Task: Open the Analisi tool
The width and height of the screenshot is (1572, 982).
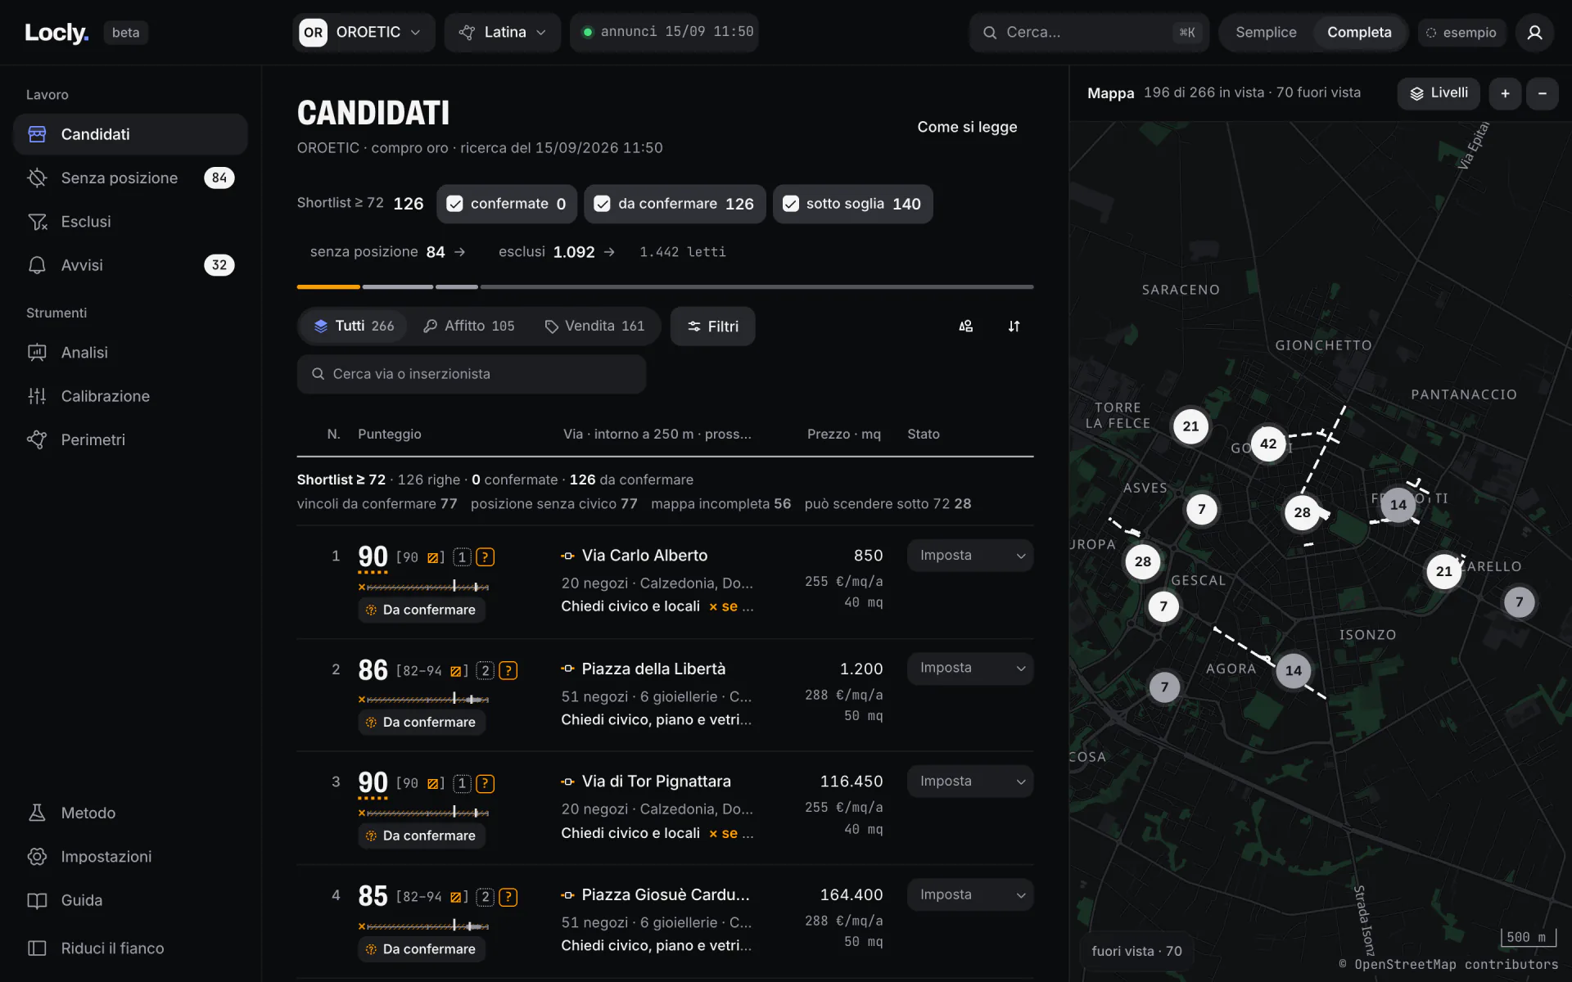Action: point(130,352)
